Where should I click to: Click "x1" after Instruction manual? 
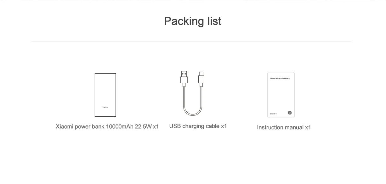(308, 127)
